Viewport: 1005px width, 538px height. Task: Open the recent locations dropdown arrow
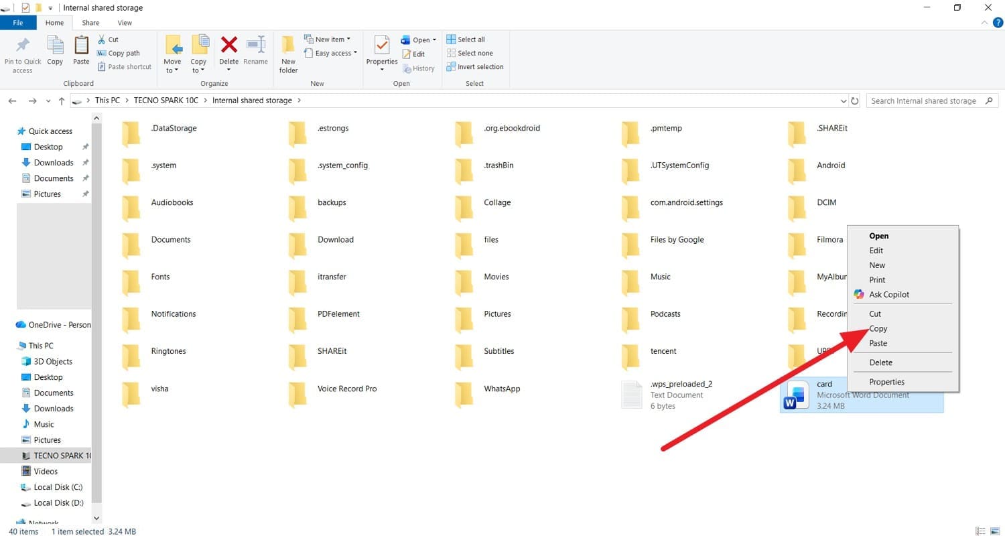(48, 101)
